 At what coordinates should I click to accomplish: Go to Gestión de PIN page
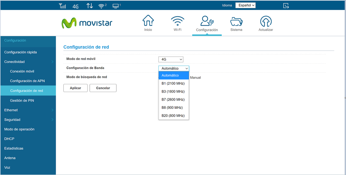coord(22,100)
